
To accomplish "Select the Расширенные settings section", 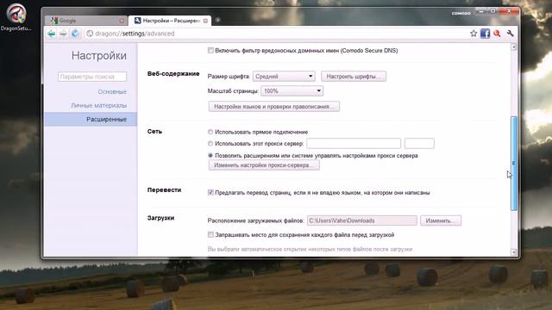I will 91,120.
